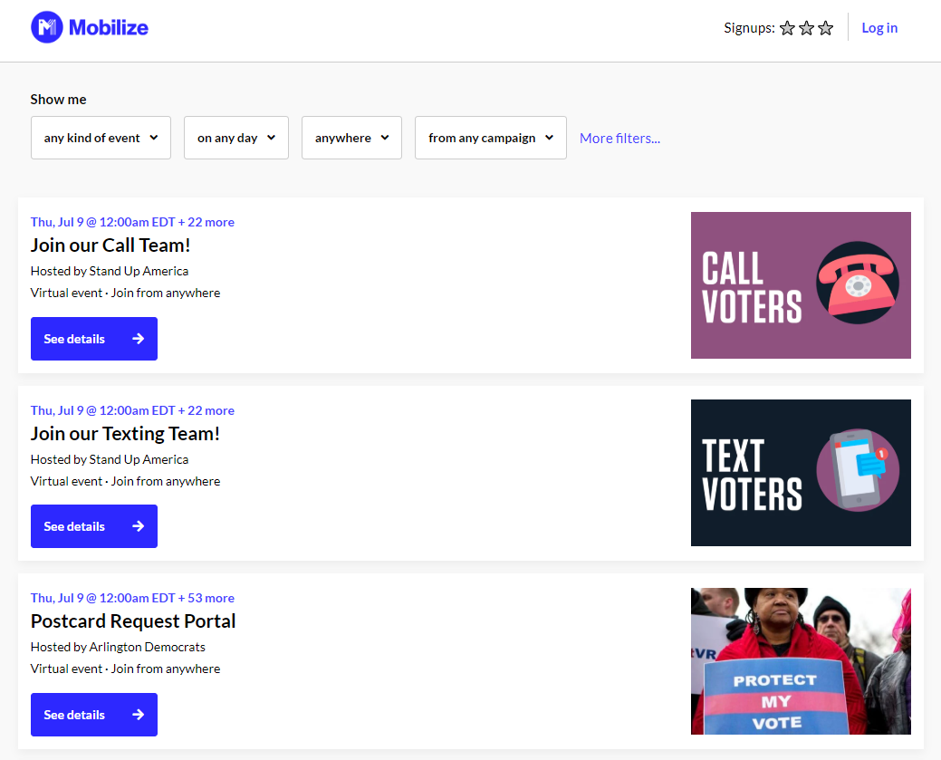Click the arrow icon on Texting Team's See details button
941x760 pixels.
coord(138,526)
